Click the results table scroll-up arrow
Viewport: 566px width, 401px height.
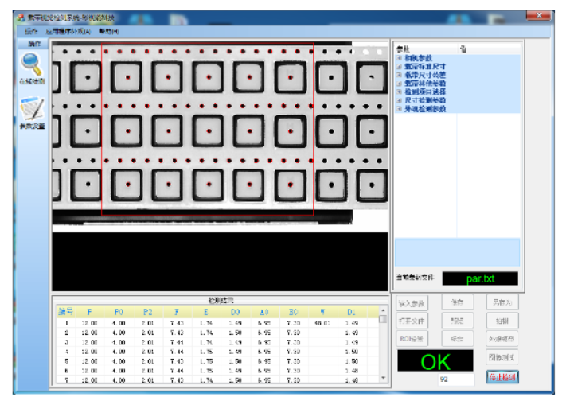tap(383, 310)
